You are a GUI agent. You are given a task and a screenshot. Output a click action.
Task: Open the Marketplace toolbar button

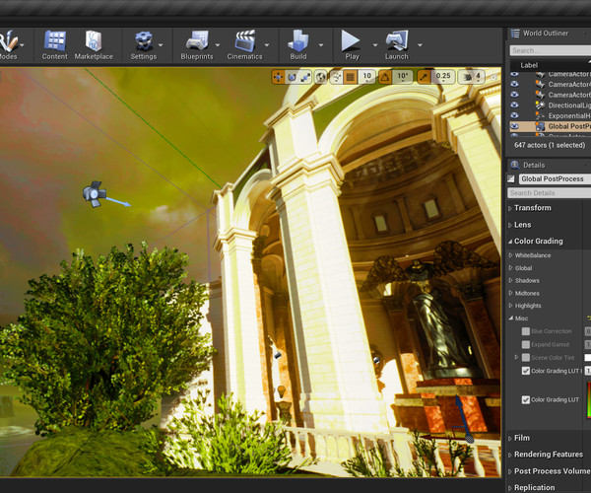pos(94,45)
